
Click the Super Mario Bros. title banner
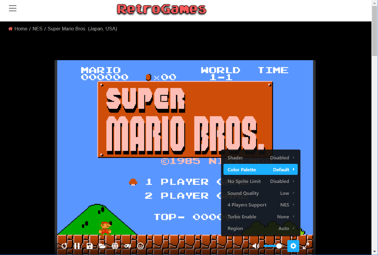click(x=185, y=119)
